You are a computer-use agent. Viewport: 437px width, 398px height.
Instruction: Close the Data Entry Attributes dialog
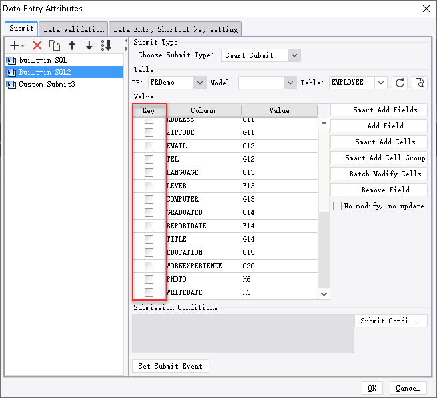coord(426,9)
